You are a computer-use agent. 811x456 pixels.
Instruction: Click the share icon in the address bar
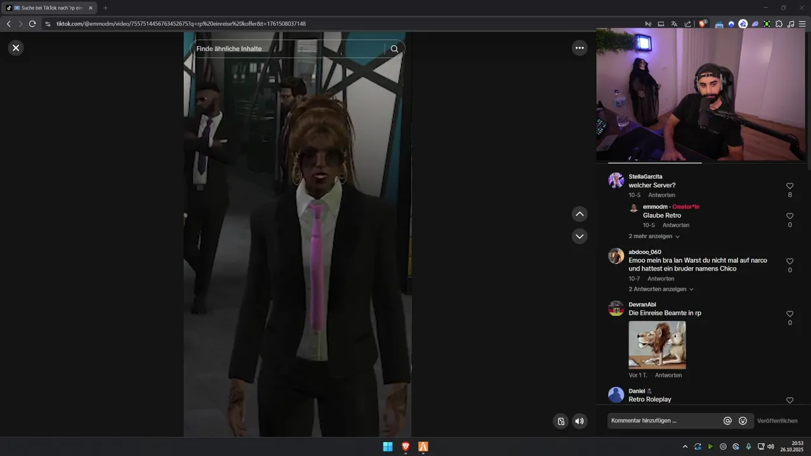(688, 23)
